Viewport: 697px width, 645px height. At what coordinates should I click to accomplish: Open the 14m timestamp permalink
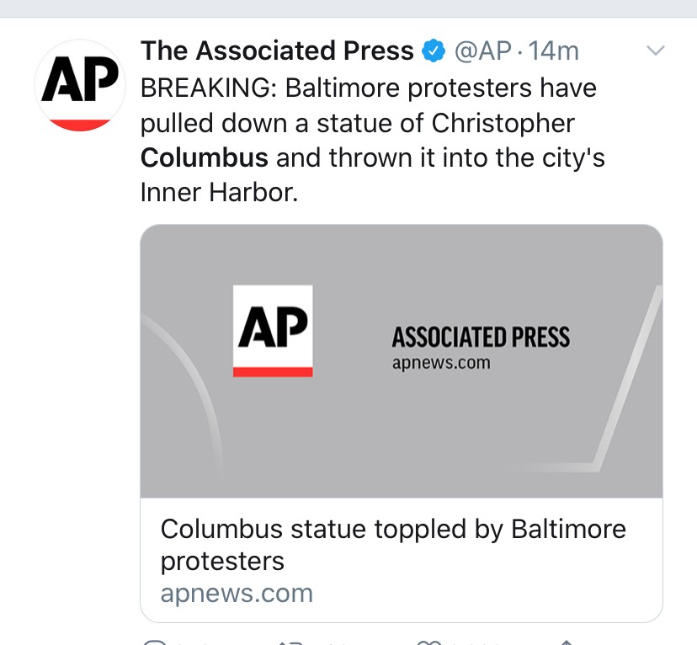pyautogui.click(x=553, y=51)
